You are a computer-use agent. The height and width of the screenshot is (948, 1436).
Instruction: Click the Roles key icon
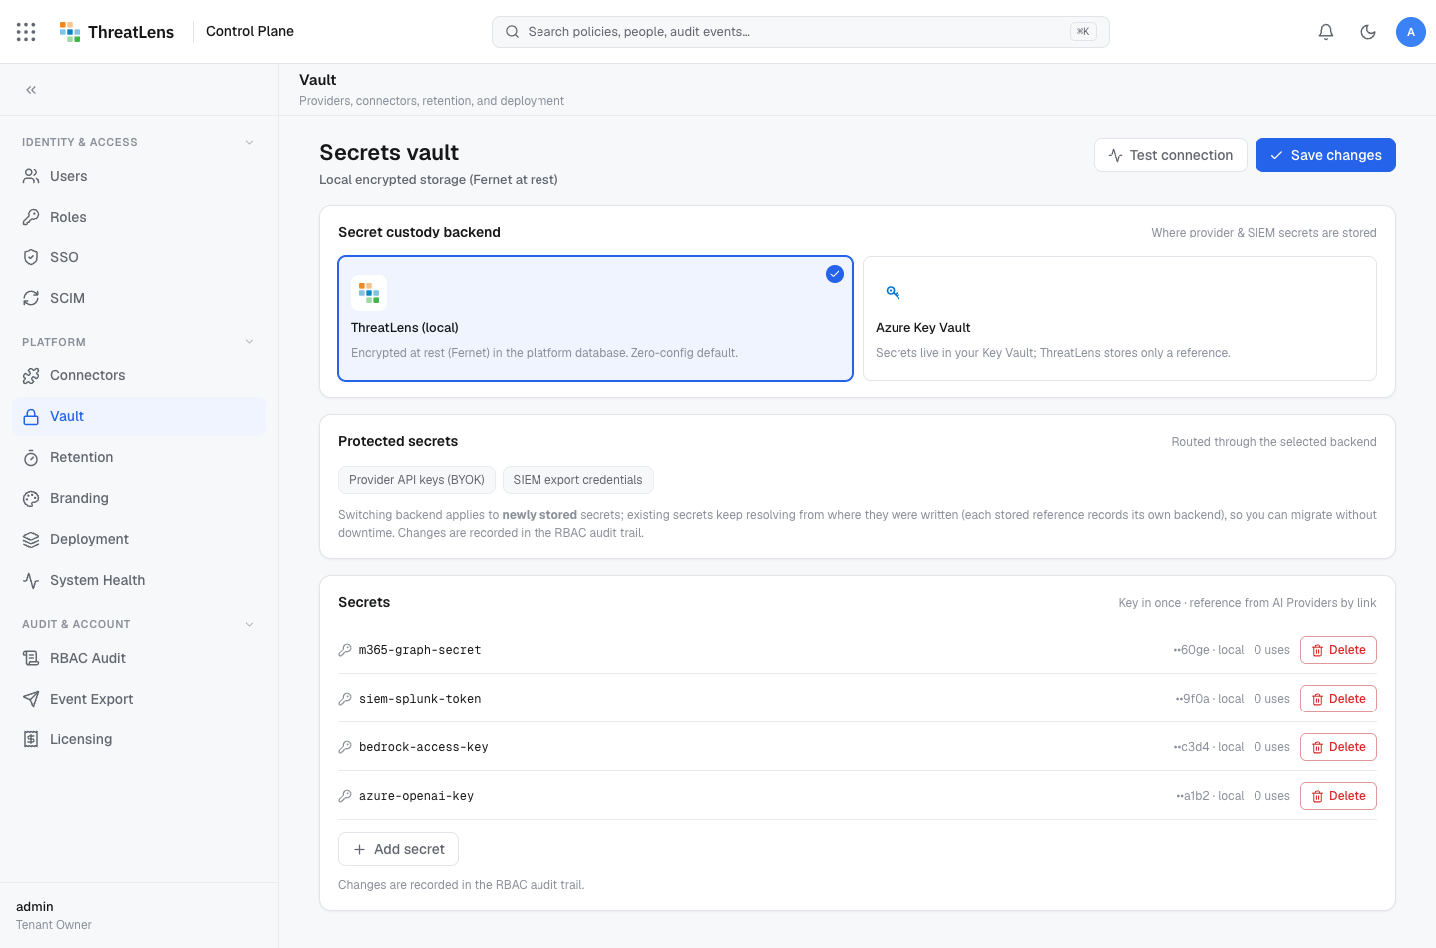[x=31, y=217]
